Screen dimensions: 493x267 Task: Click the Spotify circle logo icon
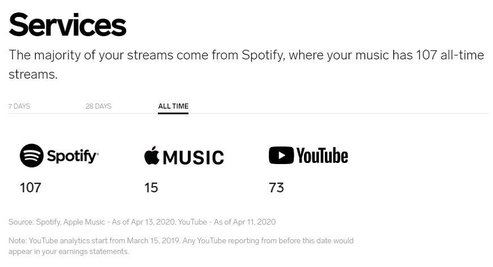point(32,156)
